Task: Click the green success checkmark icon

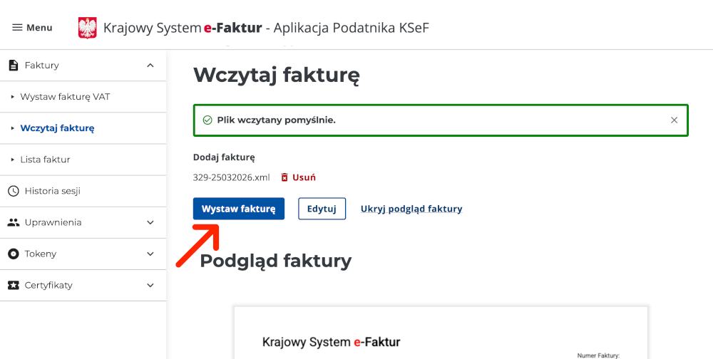Action: pyautogui.click(x=207, y=120)
